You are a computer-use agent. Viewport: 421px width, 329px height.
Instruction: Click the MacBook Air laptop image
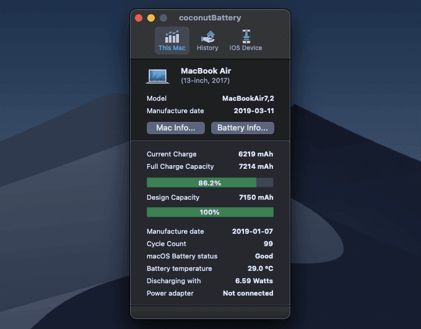[158, 77]
